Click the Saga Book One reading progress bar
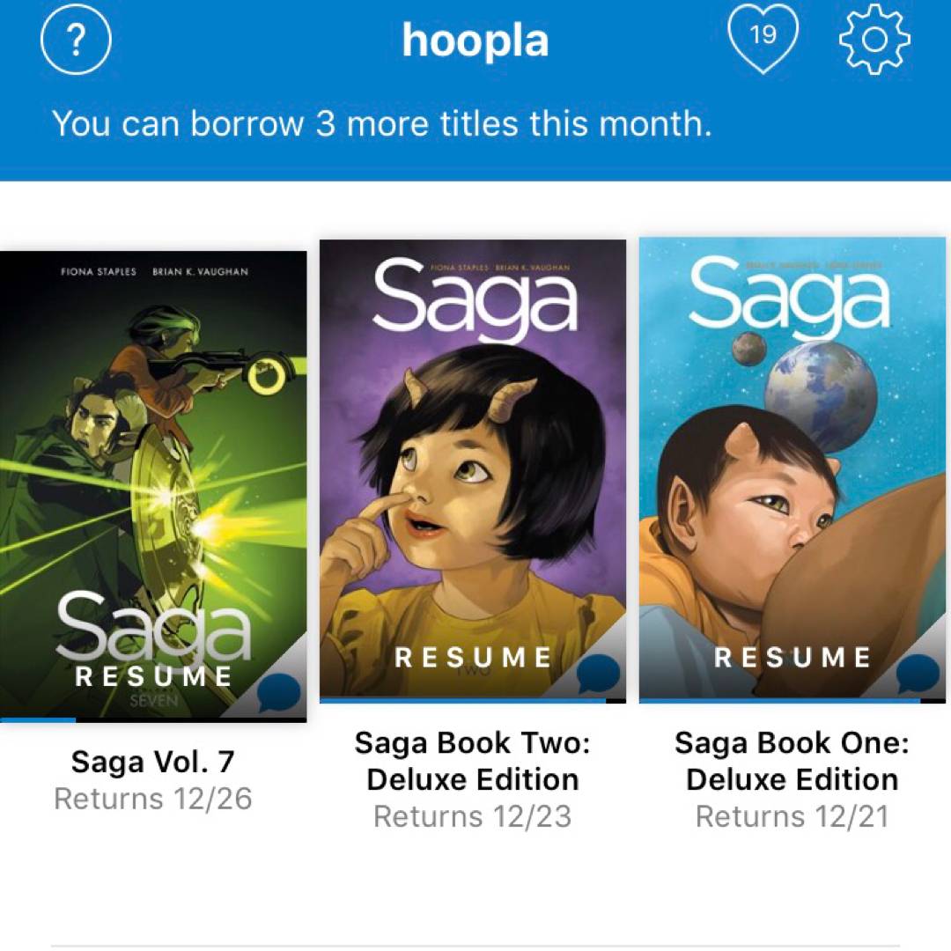The width and height of the screenshot is (951, 951). 792,701
